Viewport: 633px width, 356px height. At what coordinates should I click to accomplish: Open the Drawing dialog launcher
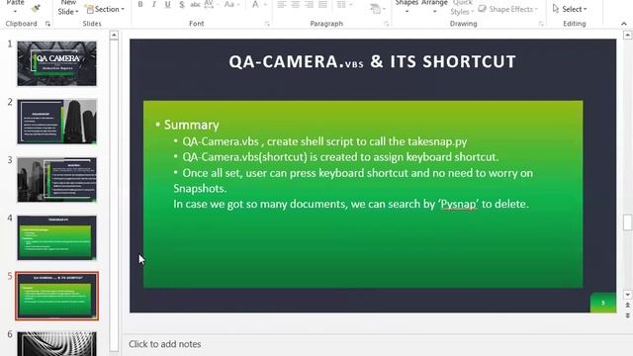pos(541,24)
